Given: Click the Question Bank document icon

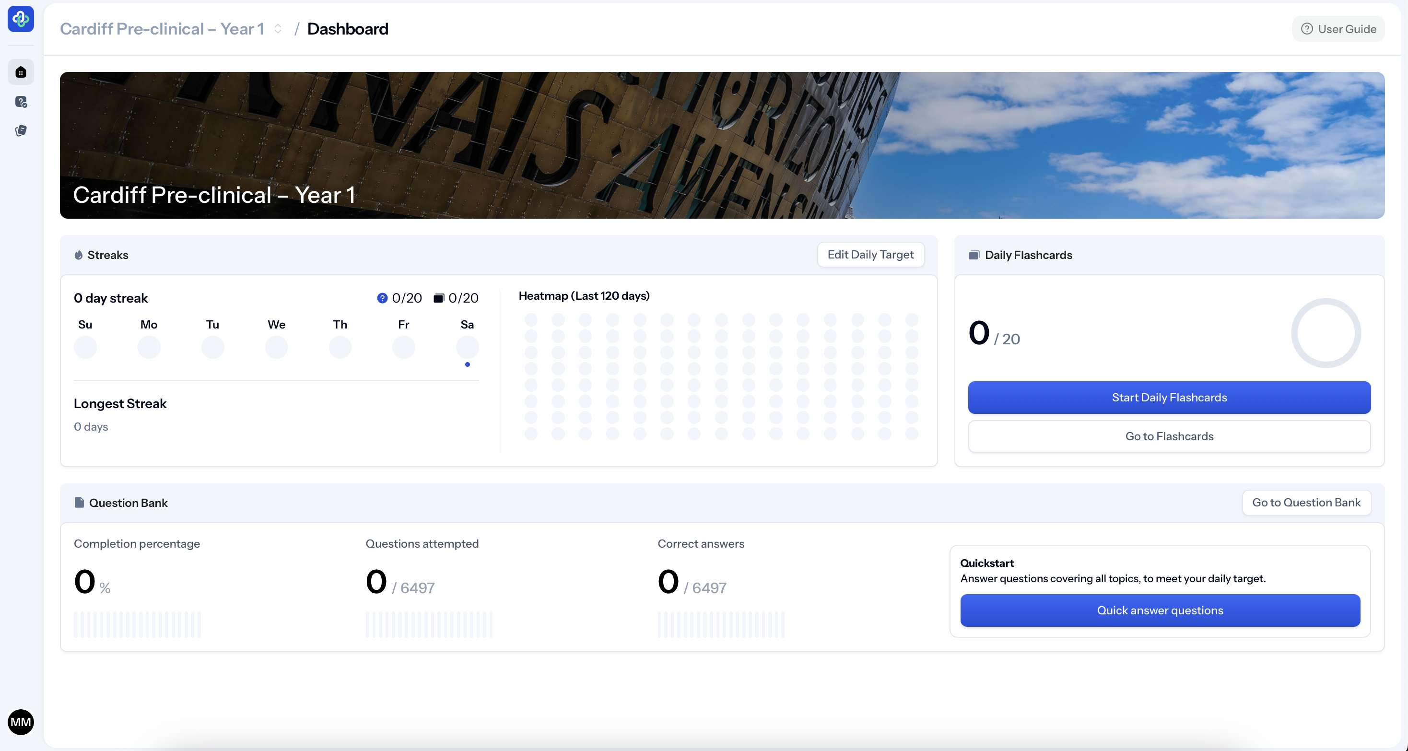Looking at the screenshot, I should [79, 503].
